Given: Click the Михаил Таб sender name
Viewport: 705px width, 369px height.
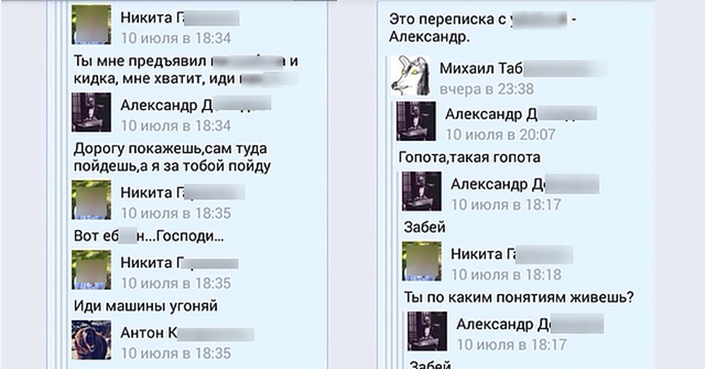Looking at the screenshot, I should pos(481,68).
